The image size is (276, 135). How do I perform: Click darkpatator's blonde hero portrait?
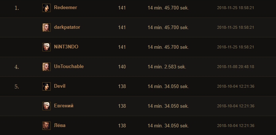click(x=46, y=27)
